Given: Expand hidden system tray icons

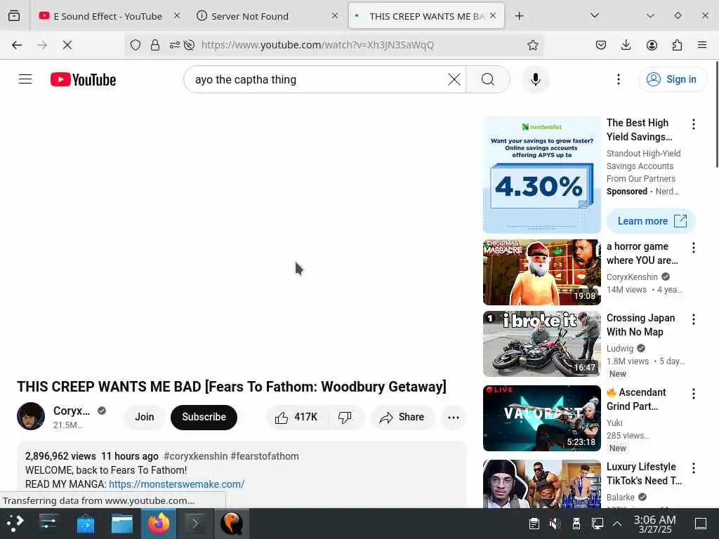Looking at the screenshot, I should click(x=617, y=524).
